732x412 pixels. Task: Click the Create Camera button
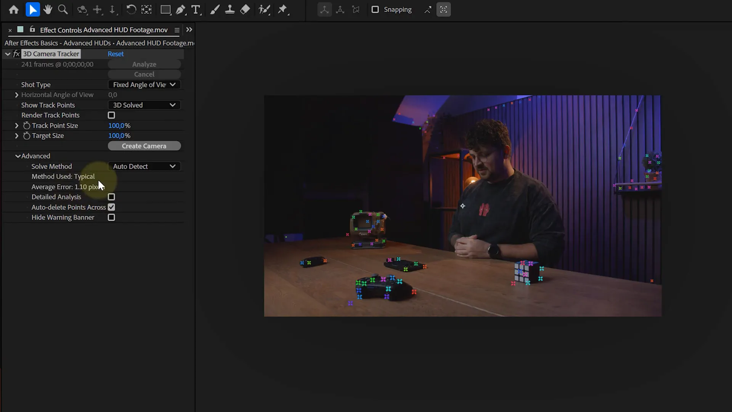click(144, 146)
